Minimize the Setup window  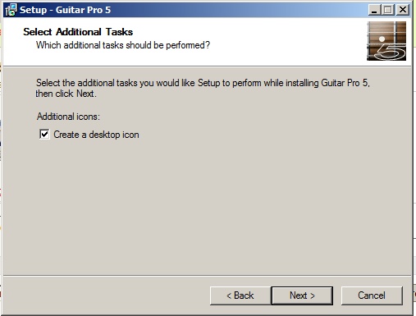click(374, 10)
